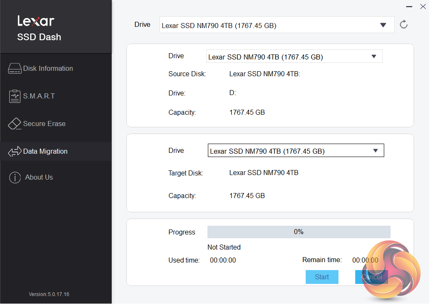This screenshot has width=430, height=304.
Task: Minimize the SSD Dash window
Action: (409, 6)
